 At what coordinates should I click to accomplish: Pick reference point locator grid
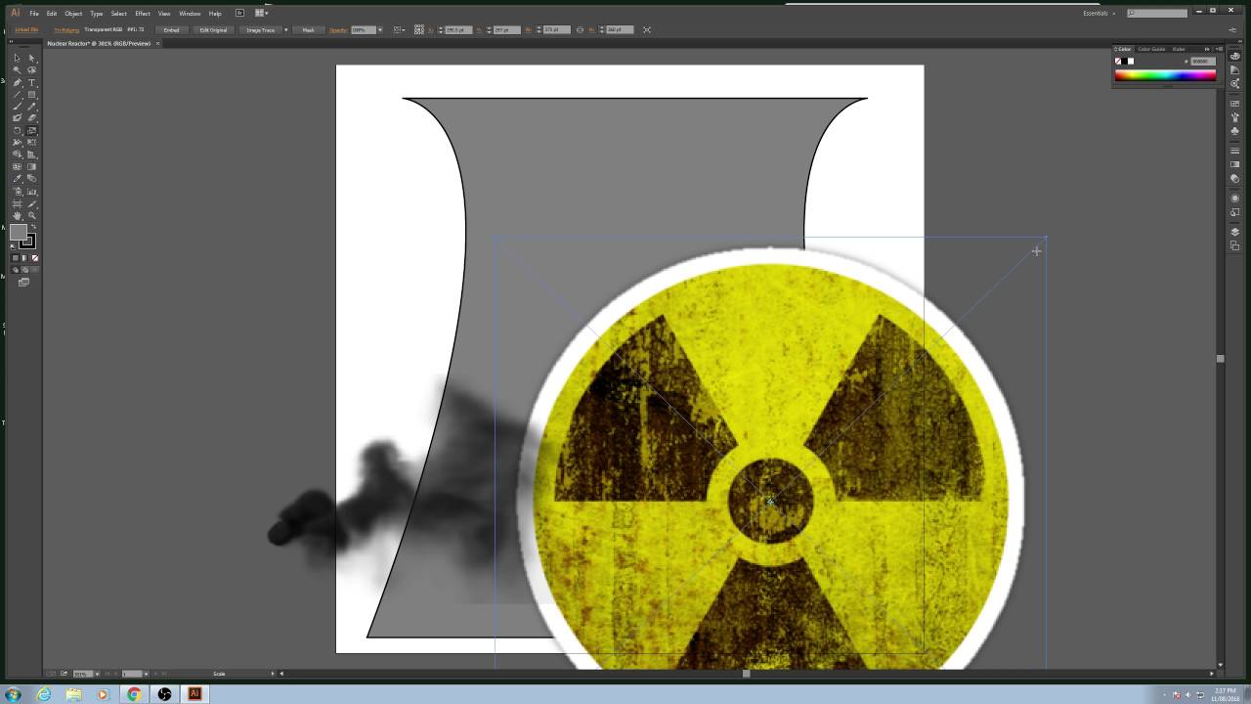click(x=420, y=29)
